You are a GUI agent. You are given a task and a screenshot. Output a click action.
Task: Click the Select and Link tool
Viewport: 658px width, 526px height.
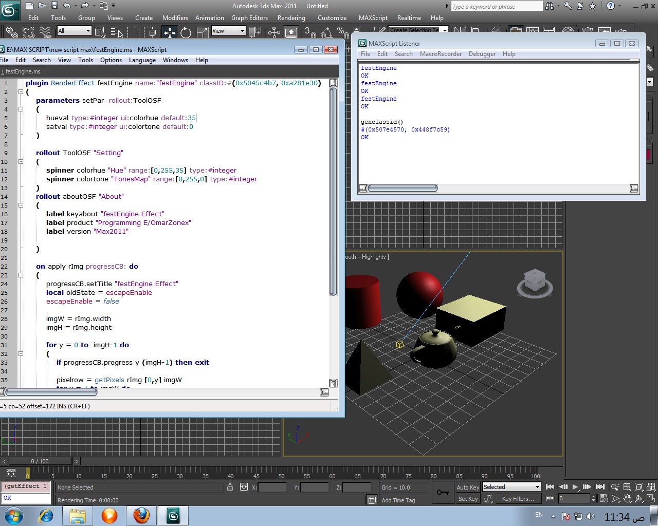click(11, 32)
